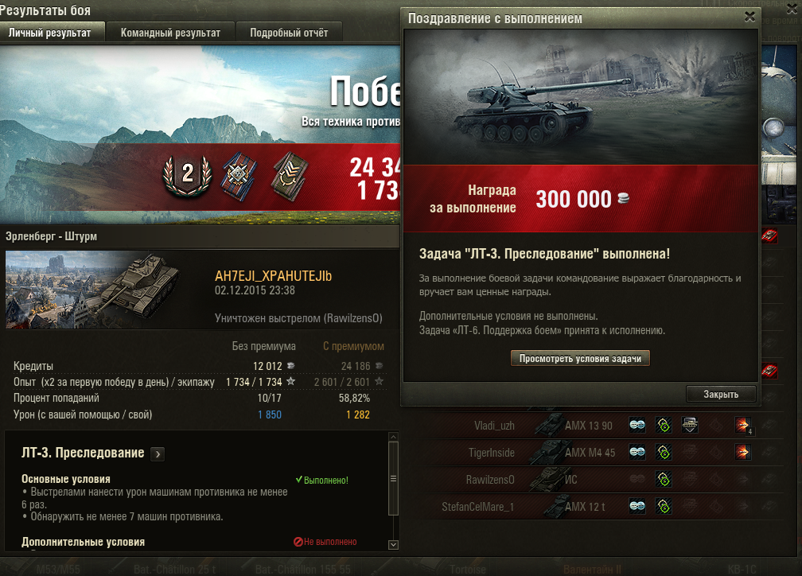This screenshot has height=576, width=802.
Task: Switch to Командный результат tab
Action: (170, 33)
